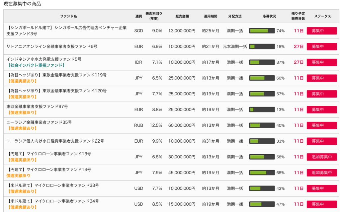Click the 応募状況 column header
This screenshot has height=212, width=340.
[x=269, y=16]
